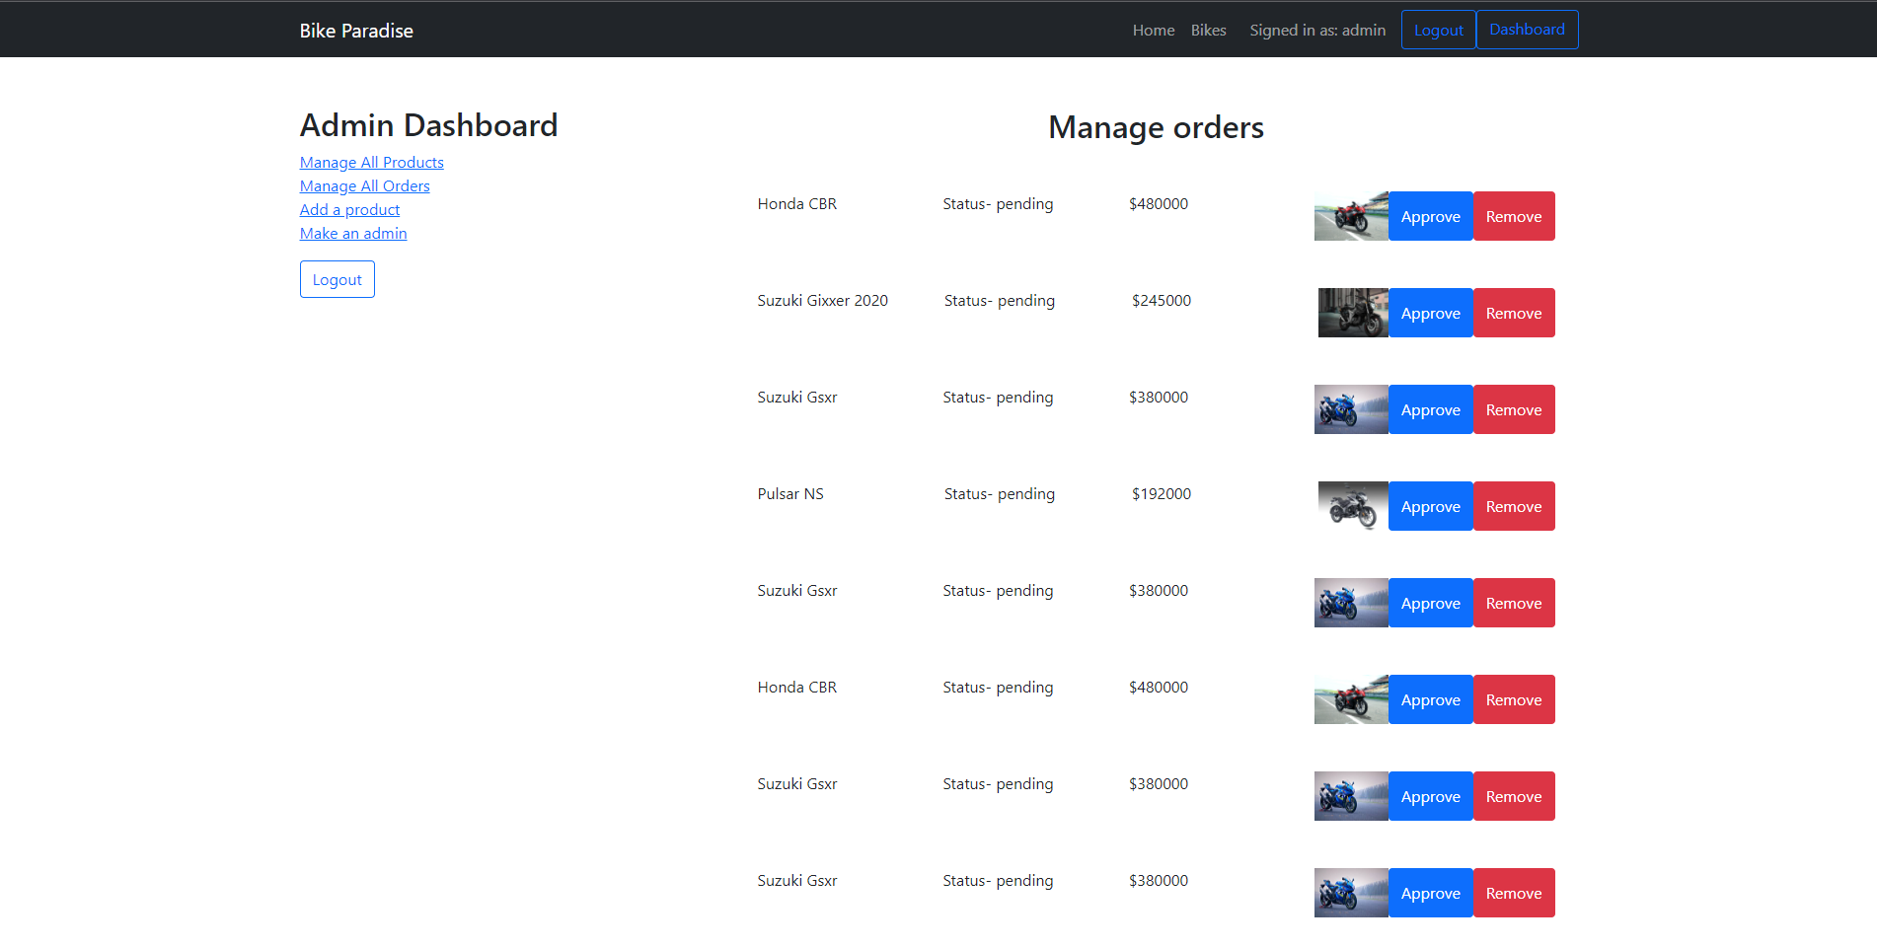The width and height of the screenshot is (1877, 948).
Task: Select the Manage All Orders link
Action: click(364, 186)
